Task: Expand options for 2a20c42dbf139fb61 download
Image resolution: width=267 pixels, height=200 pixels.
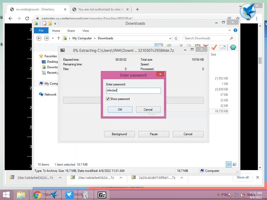Action: [182, 178]
